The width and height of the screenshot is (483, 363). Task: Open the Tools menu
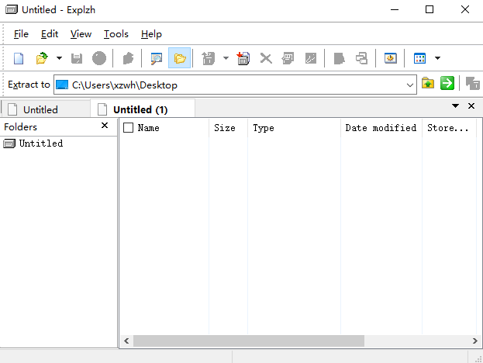(116, 34)
